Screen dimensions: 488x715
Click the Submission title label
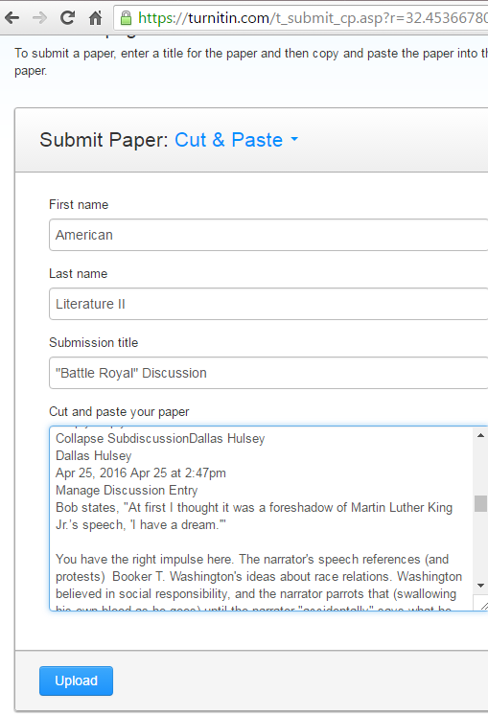click(x=94, y=342)
